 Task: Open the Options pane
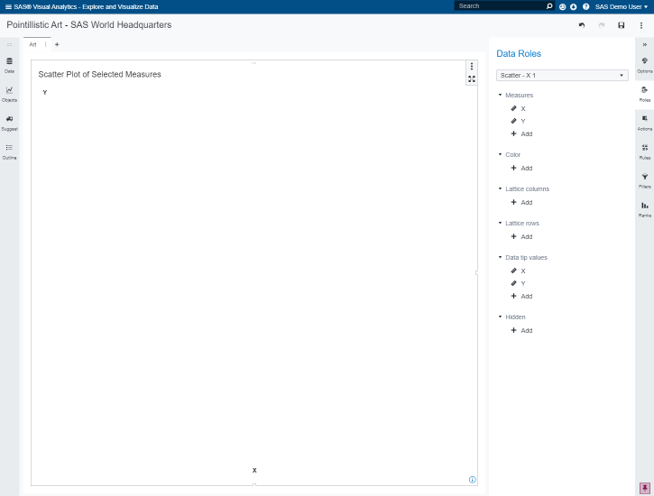click(x=644, y=66)
